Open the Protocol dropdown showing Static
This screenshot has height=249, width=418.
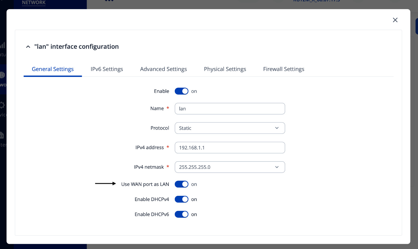[x=230, y=128]
